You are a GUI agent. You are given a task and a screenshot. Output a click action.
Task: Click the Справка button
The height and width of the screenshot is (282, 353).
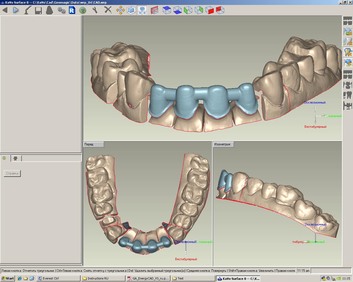click(x=12, y=173)
